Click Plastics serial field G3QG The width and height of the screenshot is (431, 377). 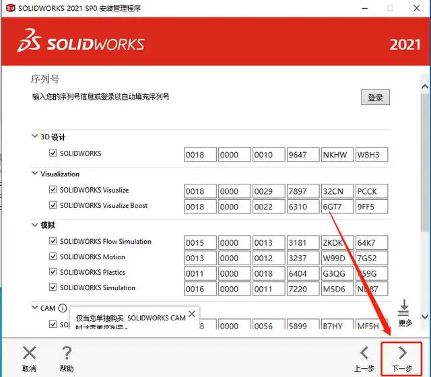(337, 273)
